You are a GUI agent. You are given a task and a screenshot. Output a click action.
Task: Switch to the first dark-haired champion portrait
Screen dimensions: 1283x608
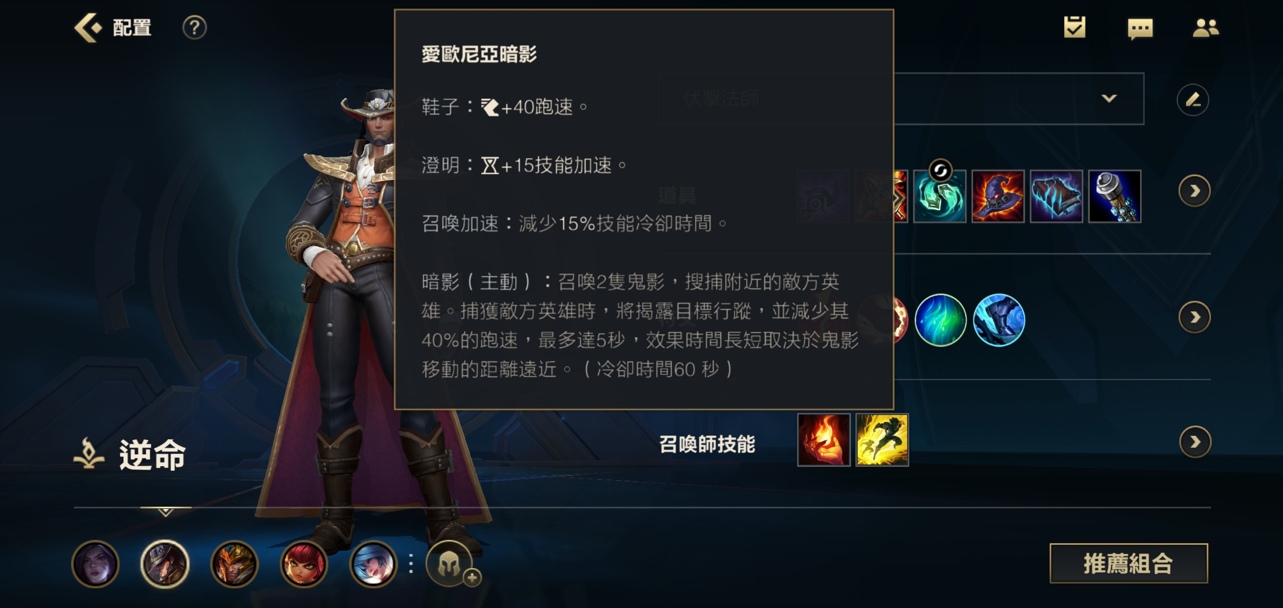click(96, 564)
